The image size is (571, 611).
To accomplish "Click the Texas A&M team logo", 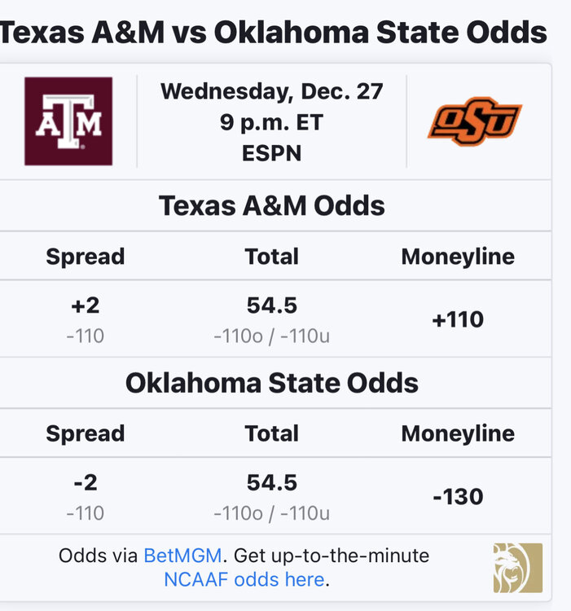I will (x=68, y=121).
